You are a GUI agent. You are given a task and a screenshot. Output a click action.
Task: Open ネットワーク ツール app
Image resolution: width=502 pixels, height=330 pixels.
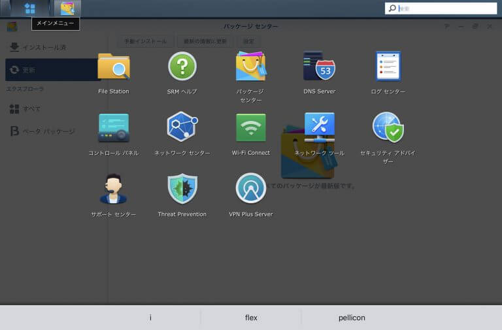(319, 127)
